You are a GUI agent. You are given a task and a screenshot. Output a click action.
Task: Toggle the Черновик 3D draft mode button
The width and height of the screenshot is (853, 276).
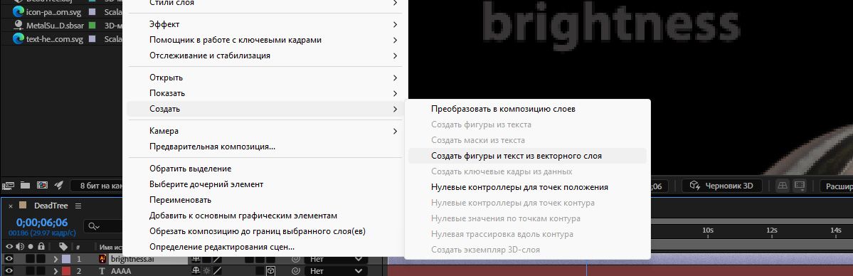tap(721, 186)
